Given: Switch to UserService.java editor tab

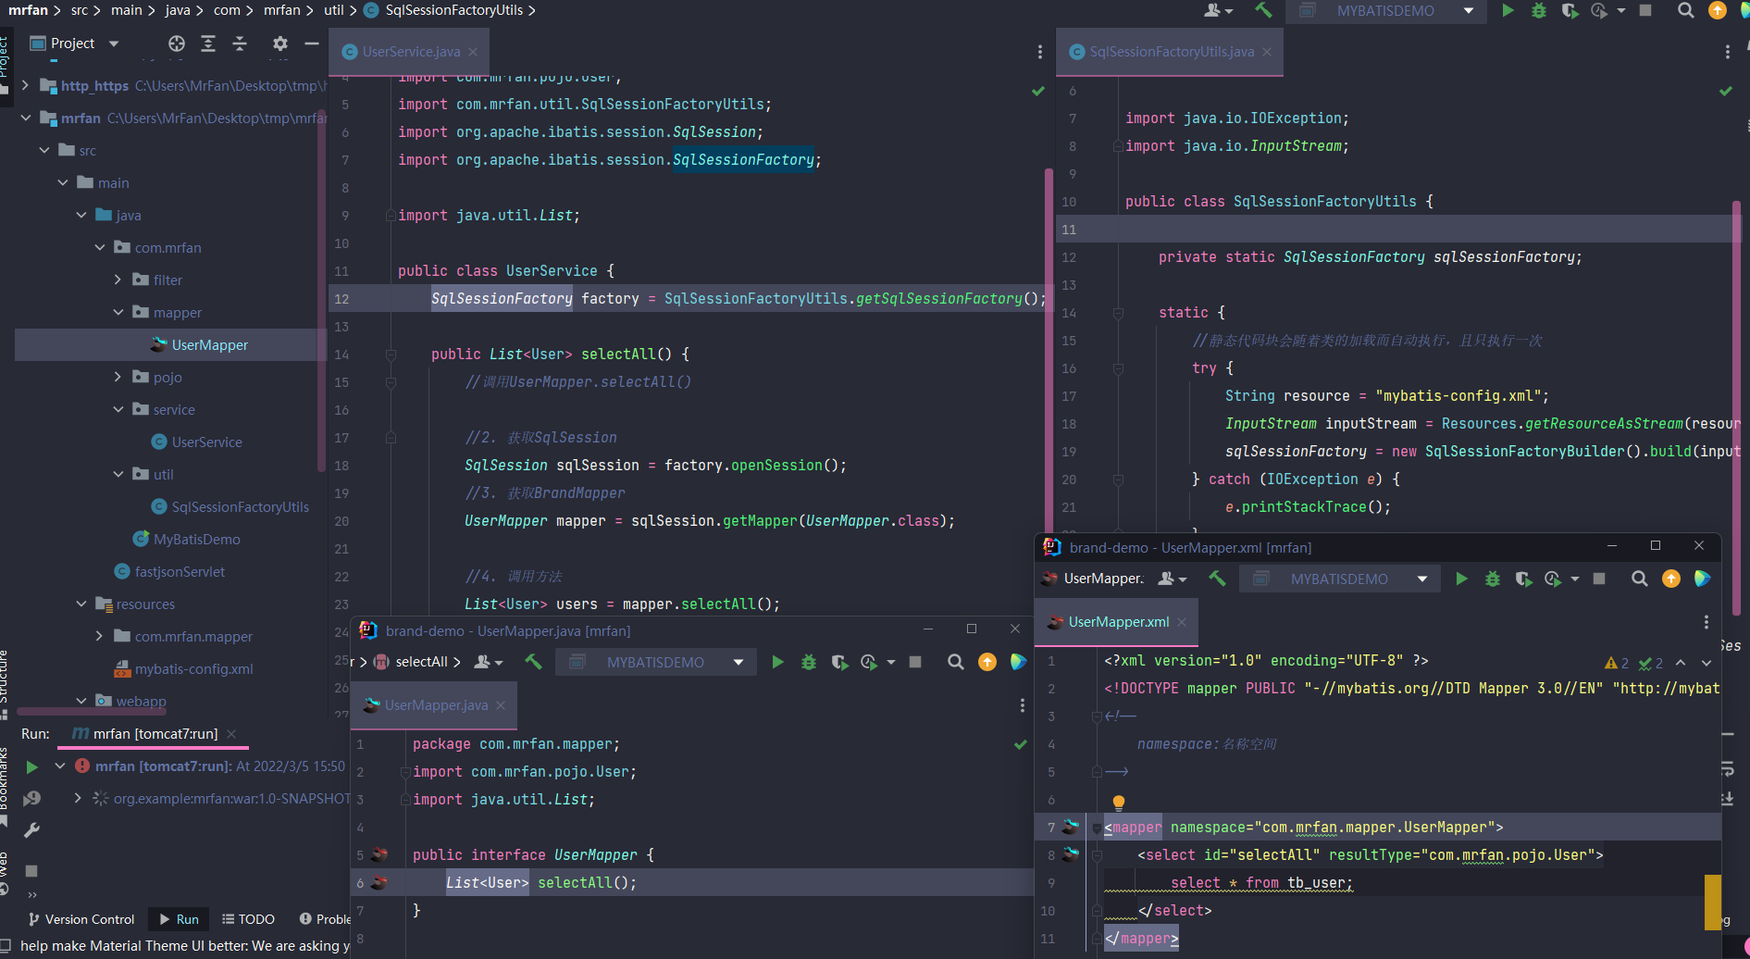Looking at the screenshot, I should 409,52.
